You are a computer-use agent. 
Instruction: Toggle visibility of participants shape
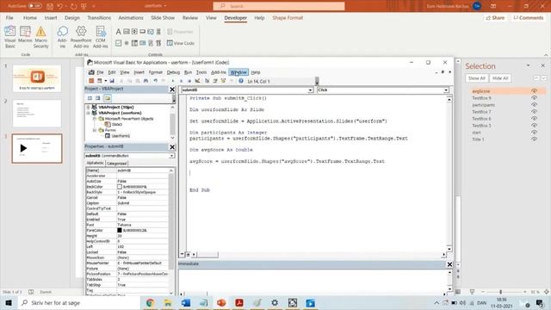click(x=534, y=105)
